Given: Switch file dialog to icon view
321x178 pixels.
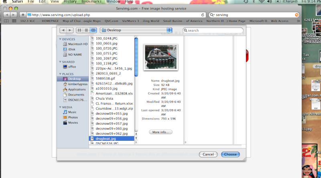Looking at the screenshot, I should click(x=79, y=30).
